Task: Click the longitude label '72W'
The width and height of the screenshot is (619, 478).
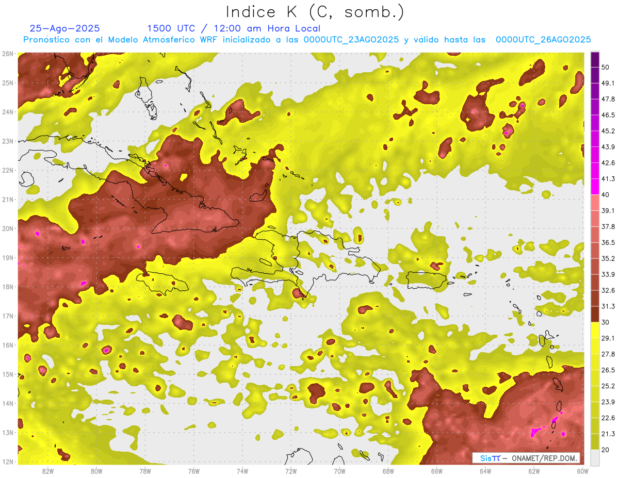Action: click(291, 471)
